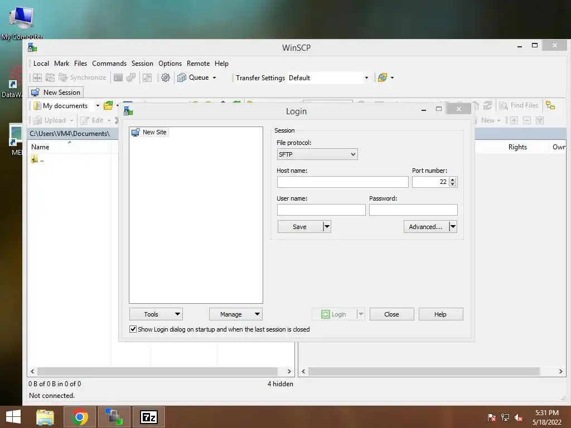
Task: Expand the Login button dropdown arrow
Action: coord(361,314)
